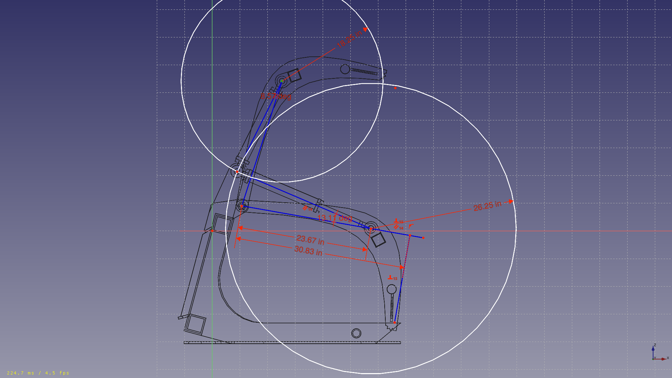Click the green center point of the small circle
Image resolution: width=672 pixels, height=378 pixels.
tap(282, 81)
